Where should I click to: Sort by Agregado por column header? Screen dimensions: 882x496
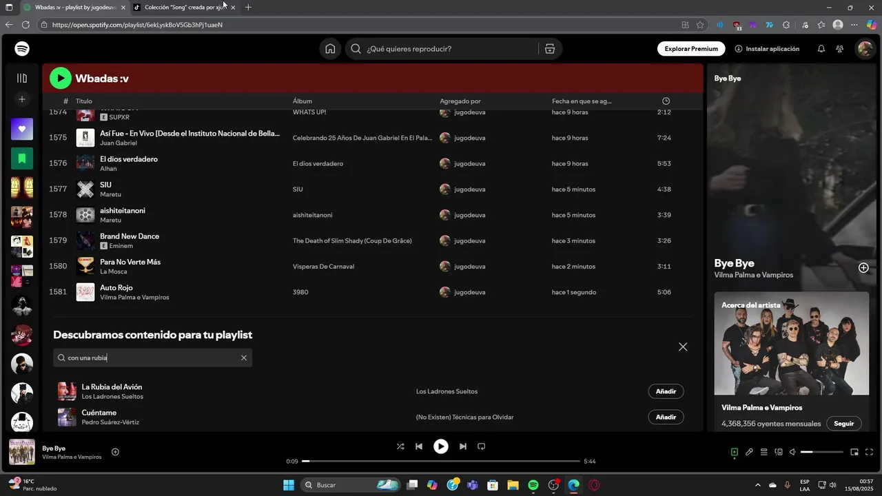click(x=460, y=101)
